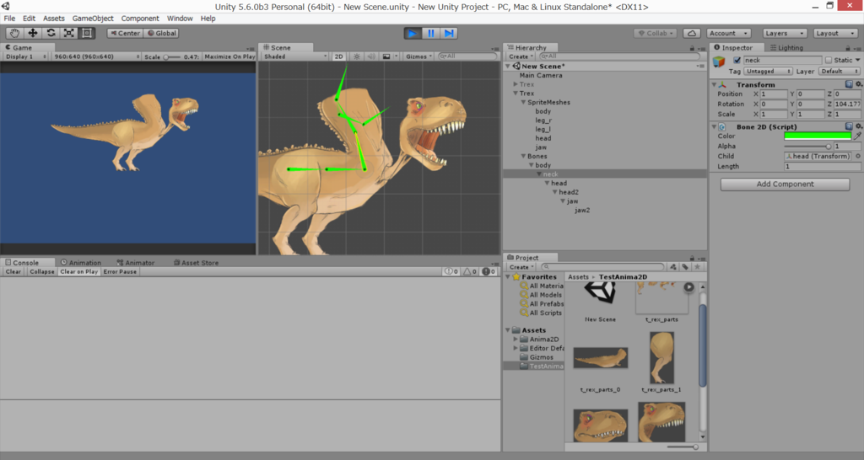Click the Project save search star icon

pyautogui.click(x=697, y=267)
